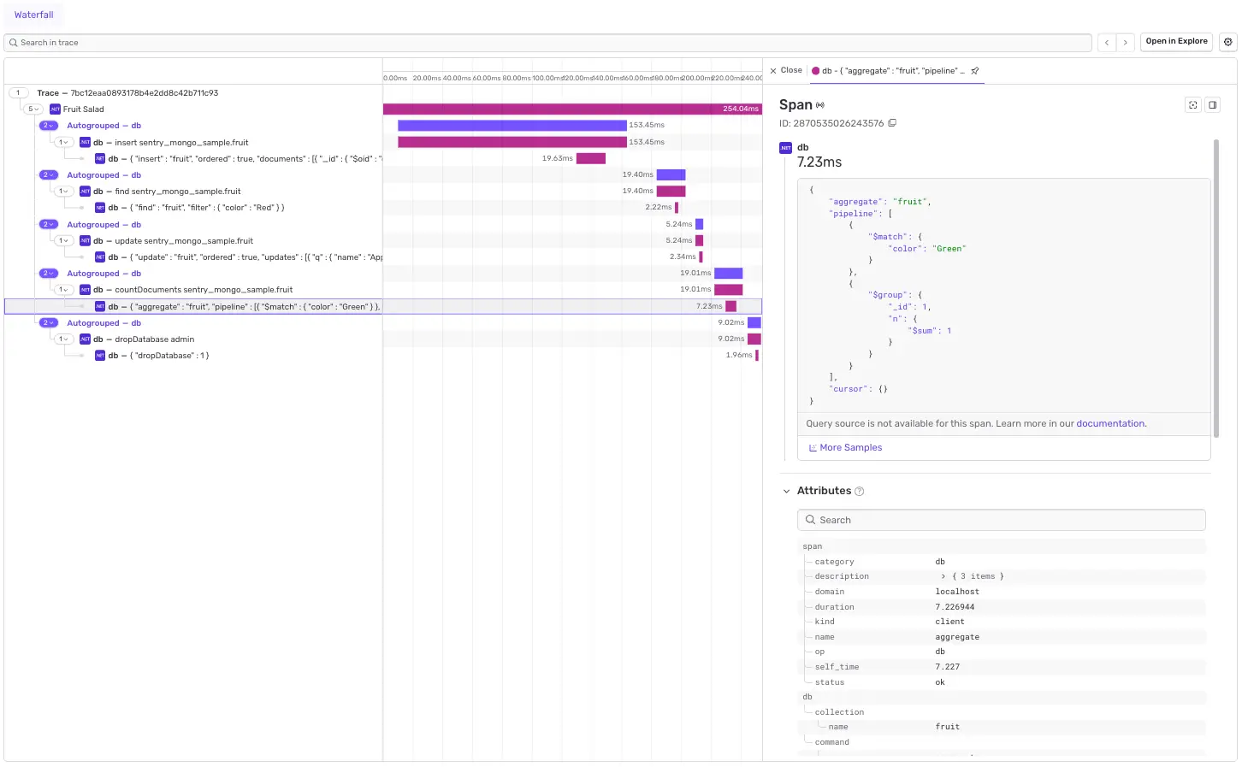Pin the db aggregate span tab
Screen dimensions: 1242x767
974,71
